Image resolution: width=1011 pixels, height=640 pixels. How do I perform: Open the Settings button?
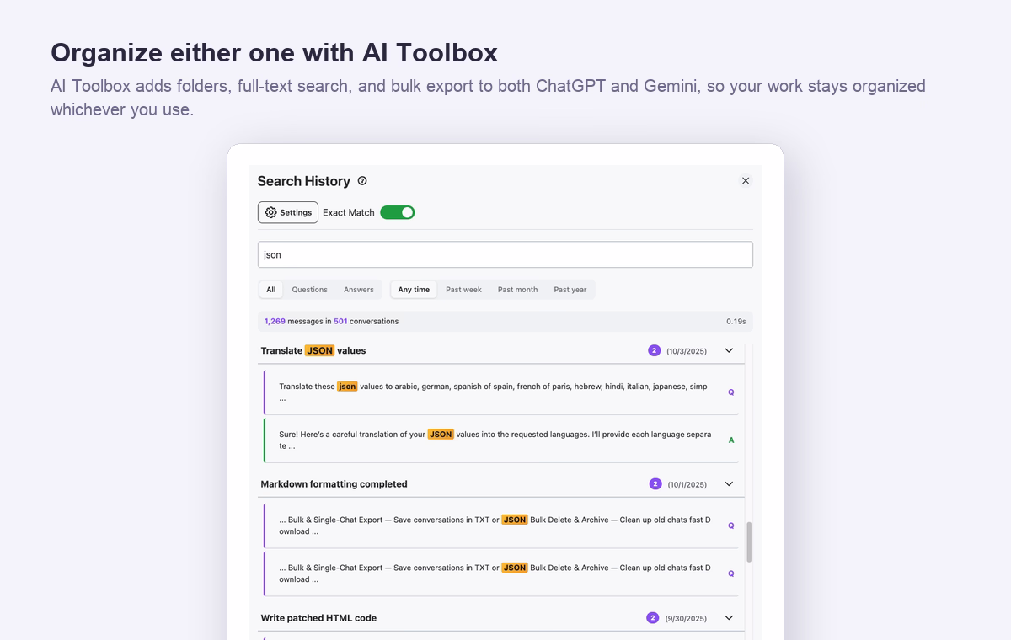(x=288, y=213)
